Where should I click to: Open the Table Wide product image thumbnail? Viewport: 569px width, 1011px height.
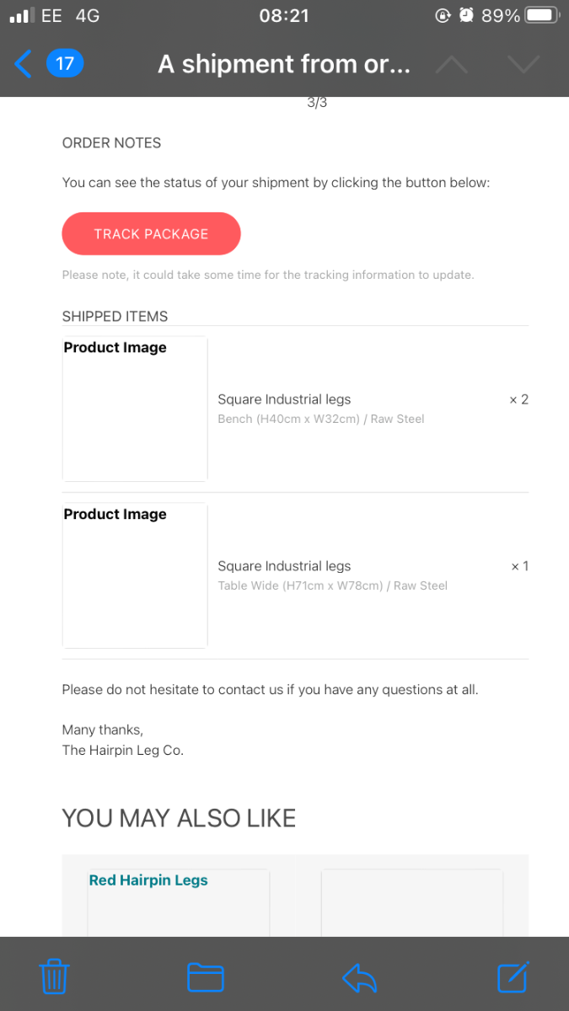135,575
